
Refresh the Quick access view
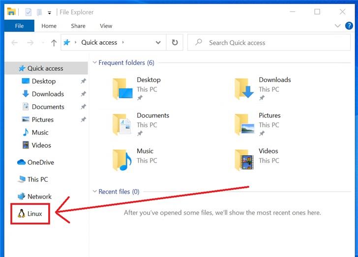[x=175, y=42]
